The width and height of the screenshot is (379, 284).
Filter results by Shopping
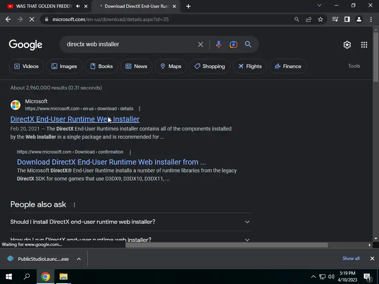tap(209, 66)
